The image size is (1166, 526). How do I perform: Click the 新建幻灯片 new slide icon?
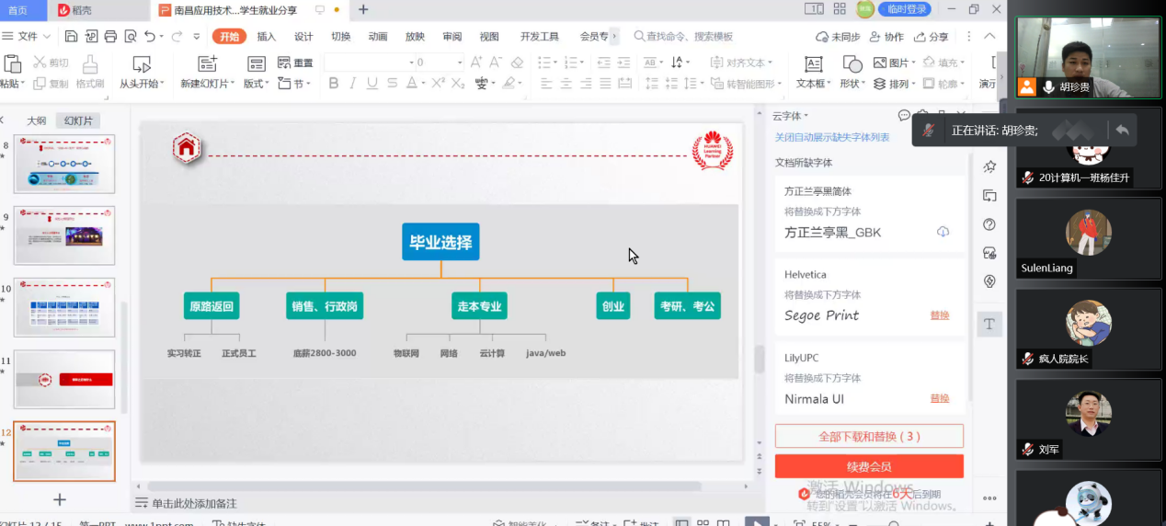(x=208, y=64)
